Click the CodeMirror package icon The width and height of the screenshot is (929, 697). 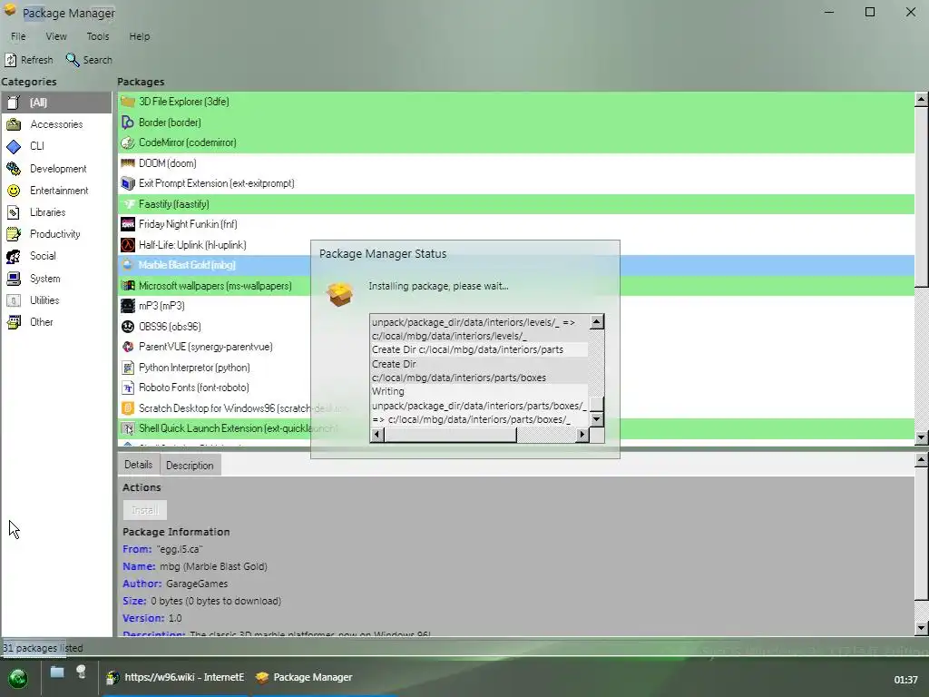[128, 142]
